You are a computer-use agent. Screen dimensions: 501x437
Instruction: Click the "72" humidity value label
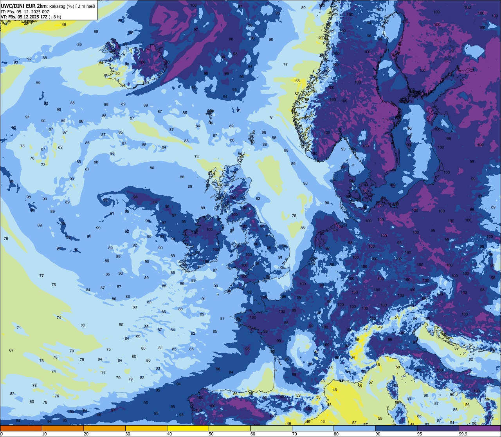pyautogui.click(x=83, y=326)
